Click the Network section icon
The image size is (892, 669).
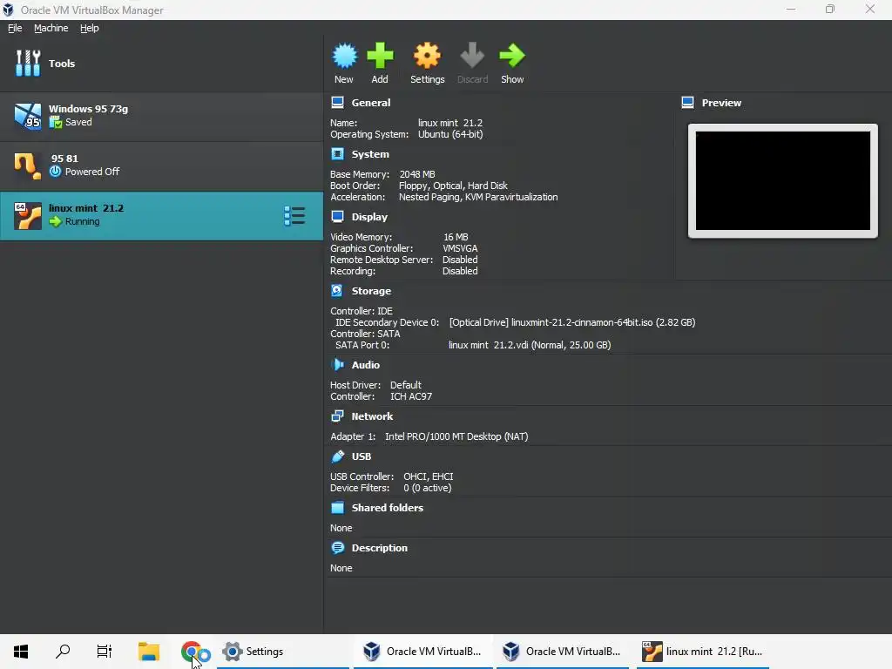tap(337, 416)
